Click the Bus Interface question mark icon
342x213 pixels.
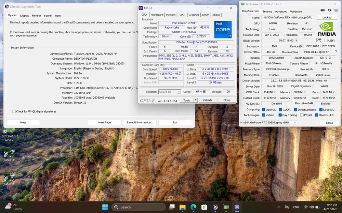click(336, 52)
